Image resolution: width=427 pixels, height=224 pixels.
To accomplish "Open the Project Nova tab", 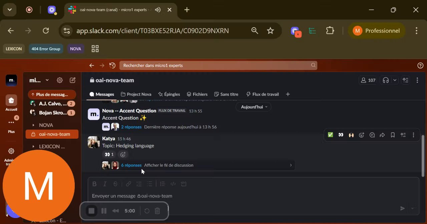I will 136,94.
